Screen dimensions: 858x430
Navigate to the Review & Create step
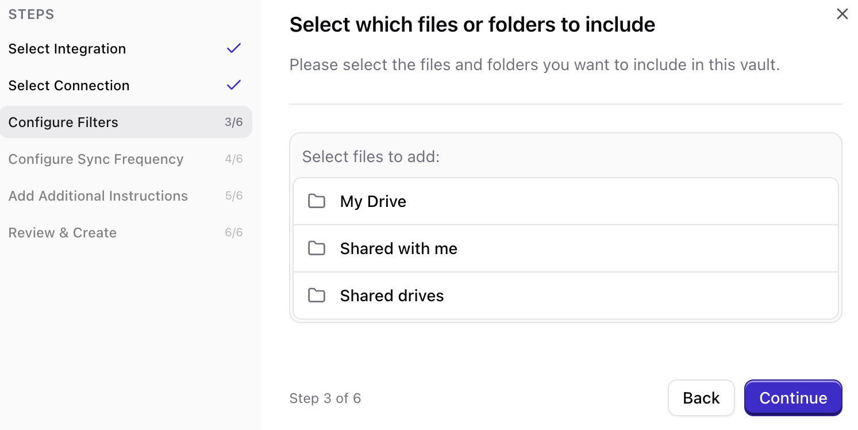62,232
